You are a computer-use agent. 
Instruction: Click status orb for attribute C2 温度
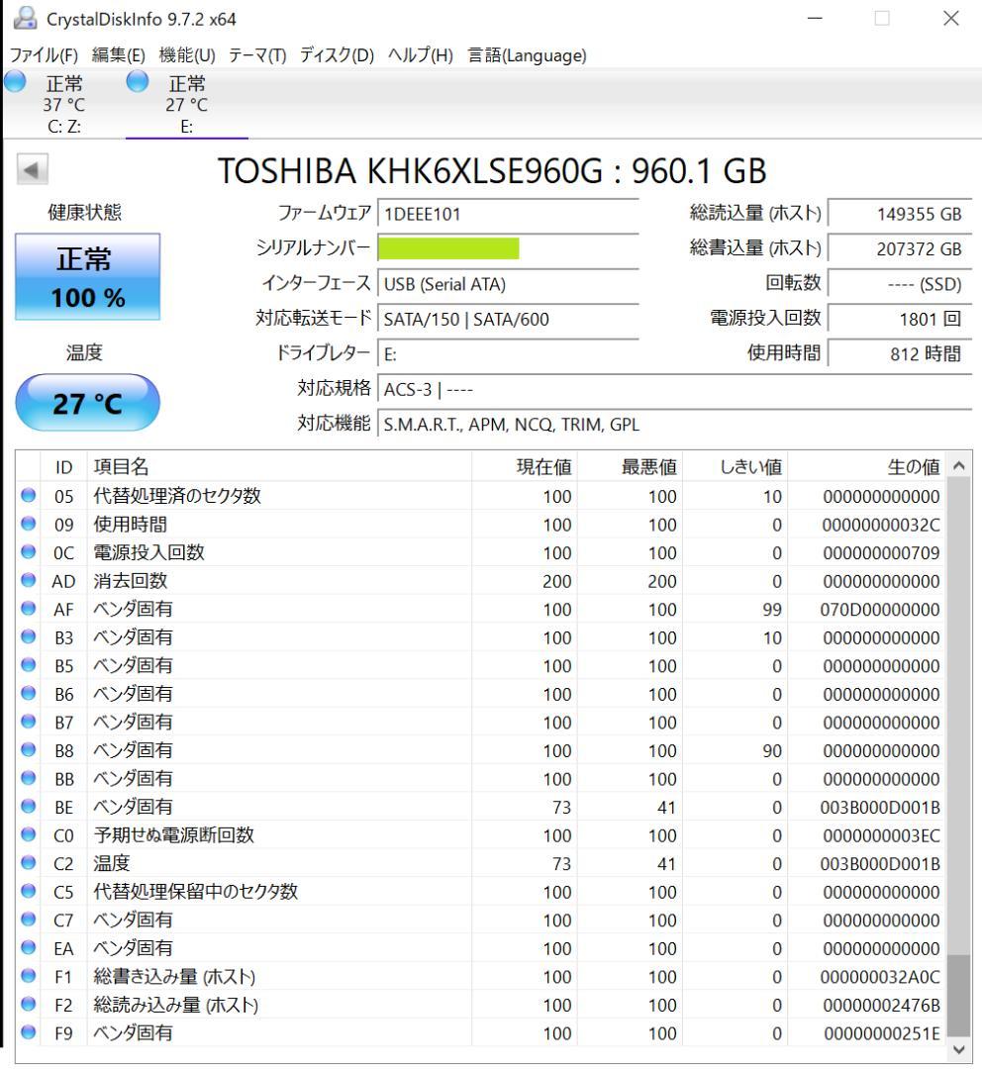28,863
